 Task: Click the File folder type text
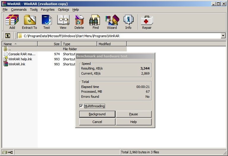[x=70, y=49]
